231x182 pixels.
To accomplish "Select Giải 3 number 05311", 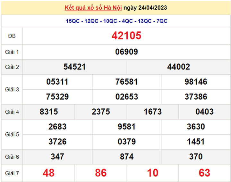I will 57,82.
